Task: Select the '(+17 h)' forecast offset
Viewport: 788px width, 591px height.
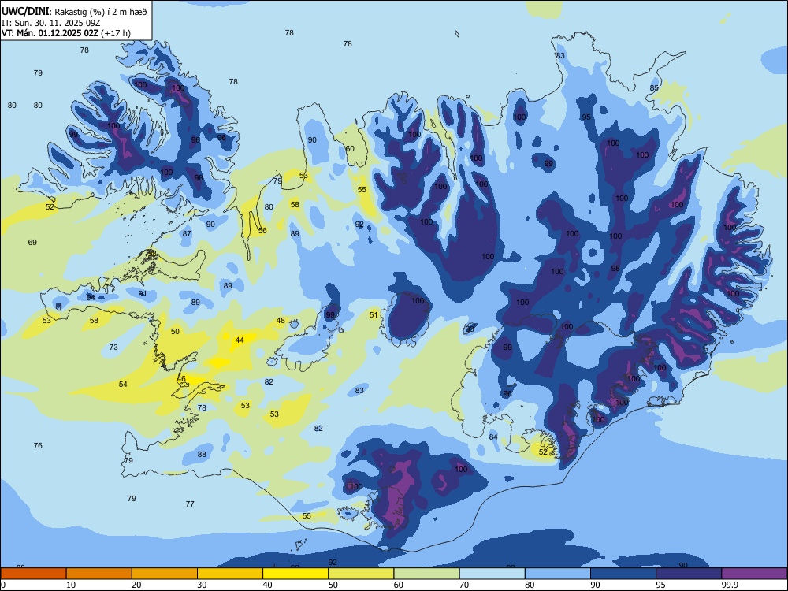Action: coord(116,33)
